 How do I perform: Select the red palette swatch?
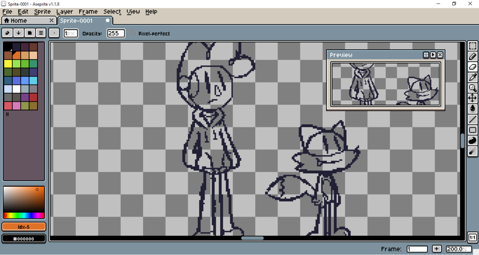(x=33, y=97)
